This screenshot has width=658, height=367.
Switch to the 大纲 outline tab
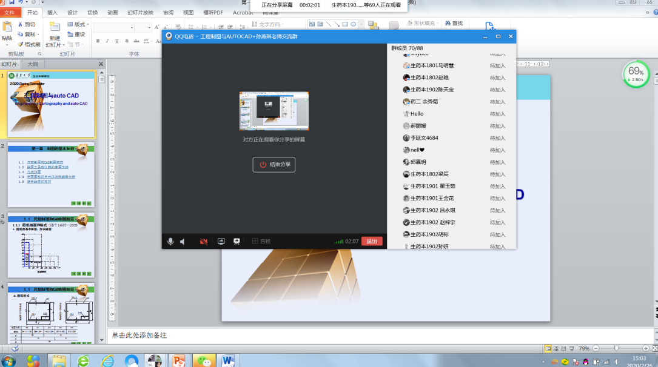click(x=33, y=64)
